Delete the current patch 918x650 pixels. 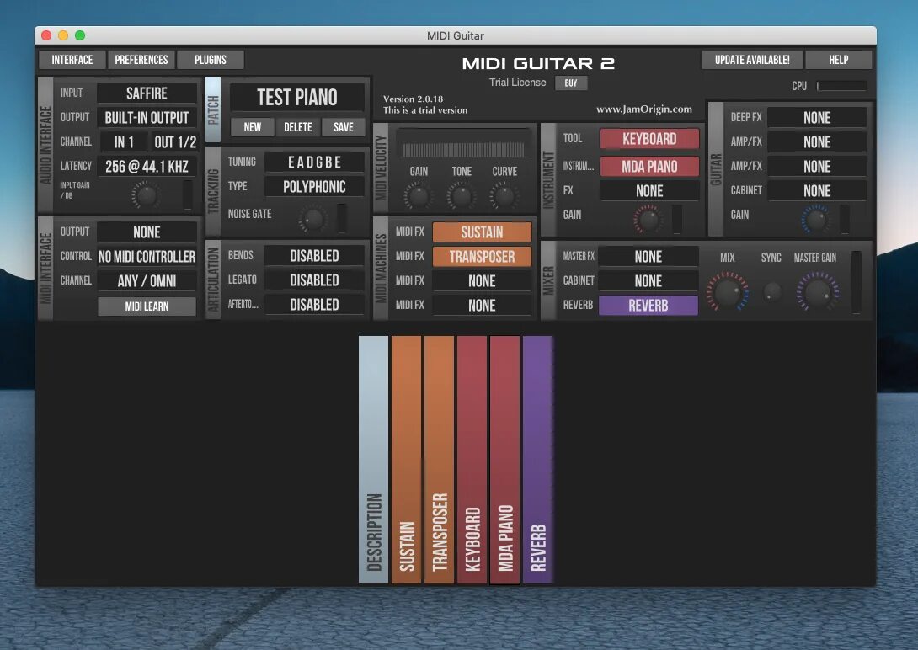[x=298, y=127]
